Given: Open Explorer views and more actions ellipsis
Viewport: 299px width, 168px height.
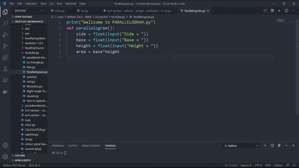Looking at the screenshot, I should (x=42, y=11).
